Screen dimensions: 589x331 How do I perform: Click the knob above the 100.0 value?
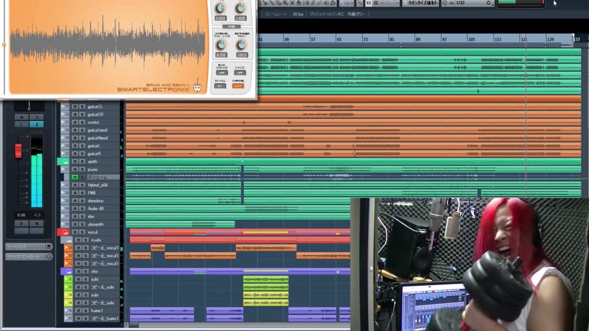pos(241,45)
